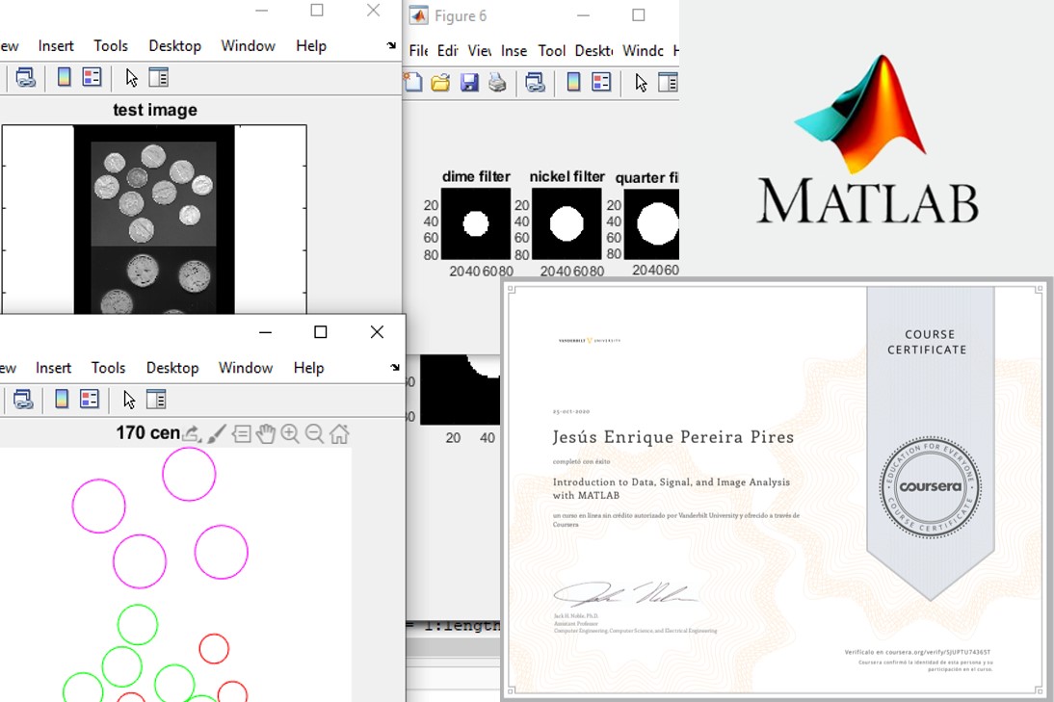The width and height of the screenshot is (1054, 702).
Task: Open View menu in Figure 6
Action: [479, 50]
